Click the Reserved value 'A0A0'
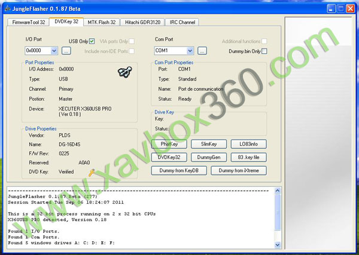This screenshot has height=255, width=359. (x=84, y=162)
